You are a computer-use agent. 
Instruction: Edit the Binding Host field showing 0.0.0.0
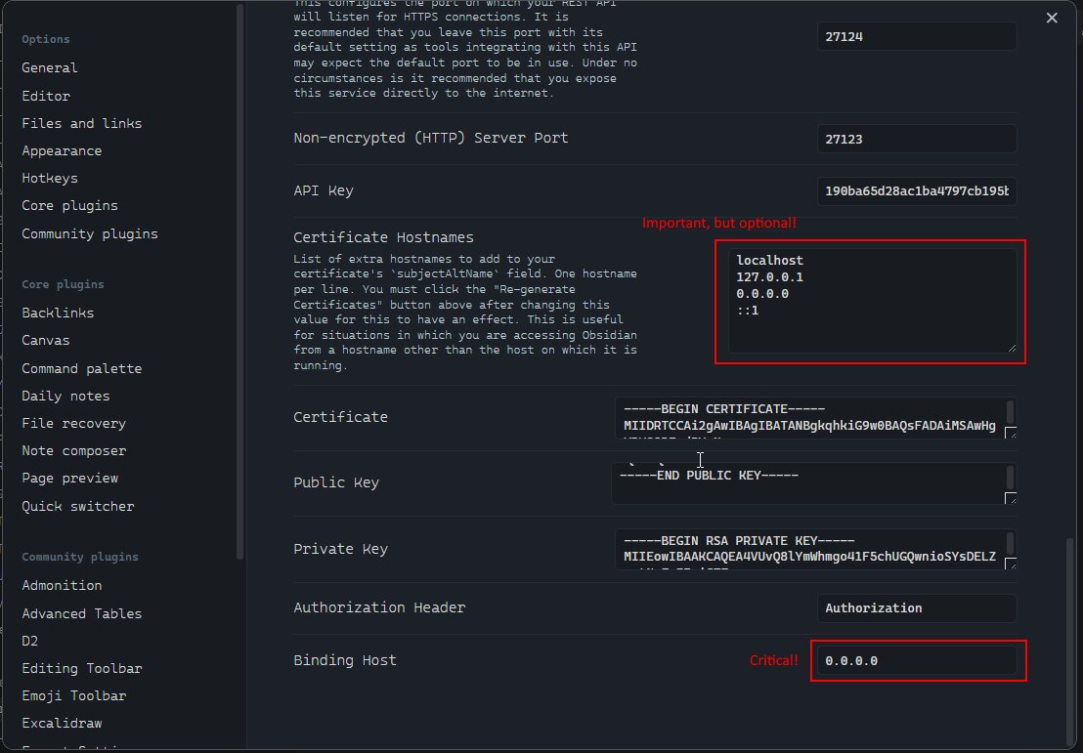pos(916,661)
